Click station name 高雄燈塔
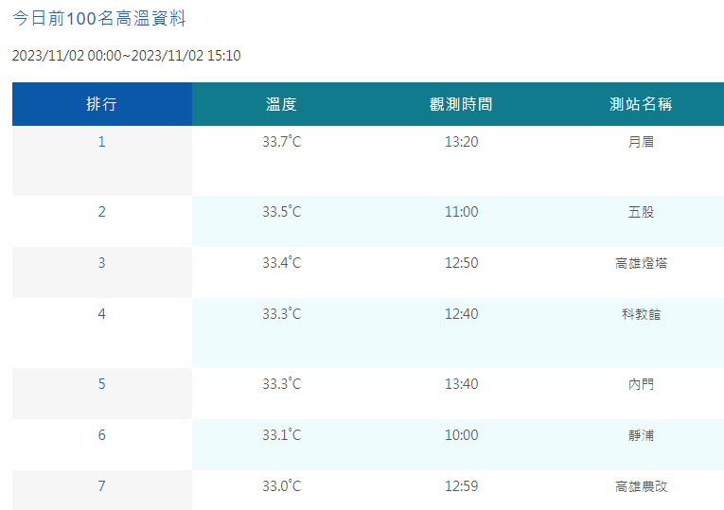This screenshot has width=724, height=510. [641, 263]
